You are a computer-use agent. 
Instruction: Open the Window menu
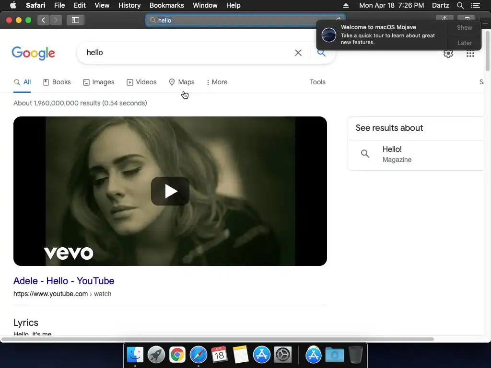point(205,5)
